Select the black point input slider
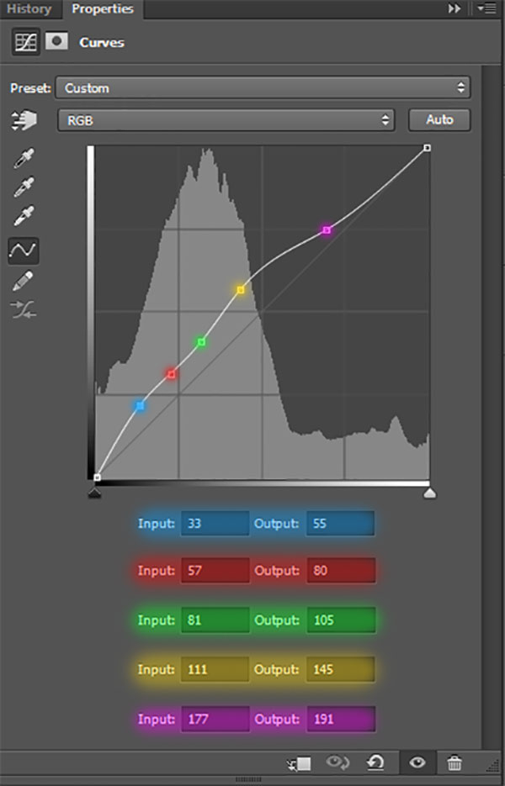The image size is (505, 786). 94,493
